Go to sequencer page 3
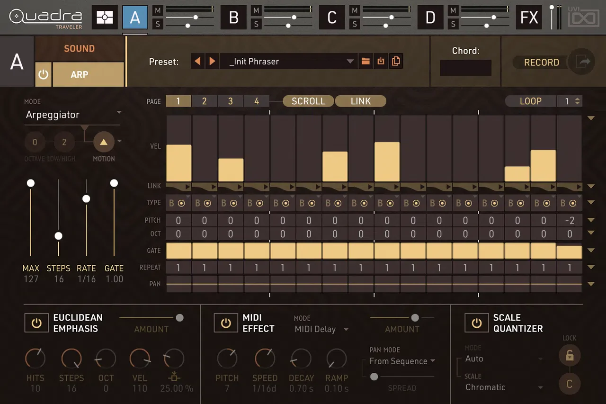606x404 pixels. coord(230,101)
